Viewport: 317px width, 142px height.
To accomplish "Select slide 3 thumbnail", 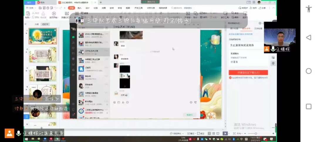I will click(43, 73).
